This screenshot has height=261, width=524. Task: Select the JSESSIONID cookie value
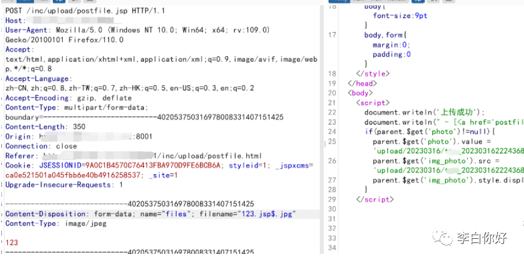[153, 166]
